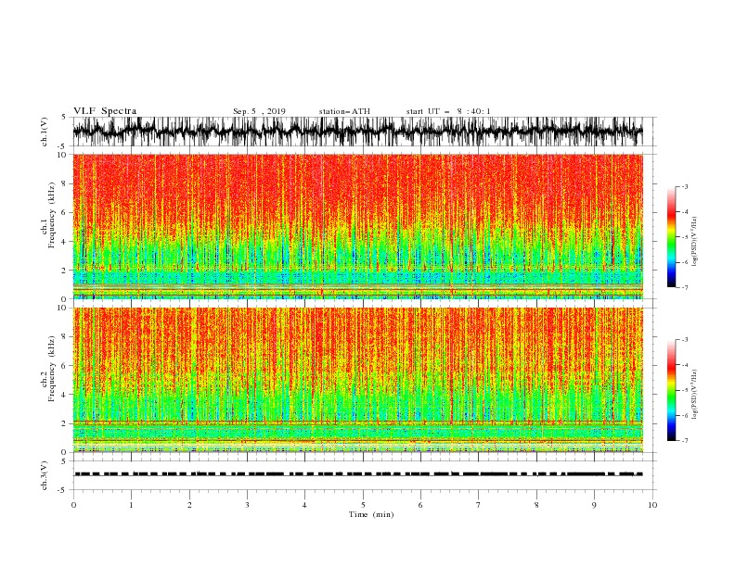Click the 'ch.3(V)' axis label
The height and width of the screenshot is (567, 735).
45,475
